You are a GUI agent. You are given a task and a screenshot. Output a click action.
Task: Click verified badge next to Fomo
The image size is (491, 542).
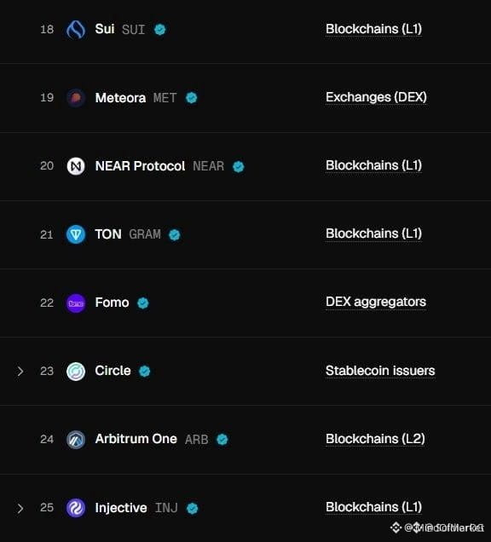(143, 303)
